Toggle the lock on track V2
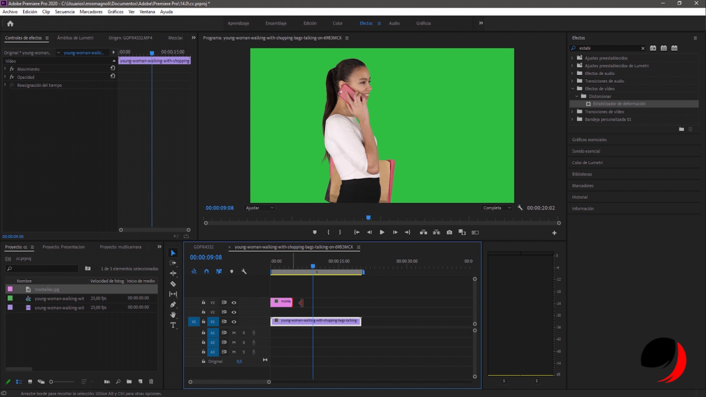 204,312
